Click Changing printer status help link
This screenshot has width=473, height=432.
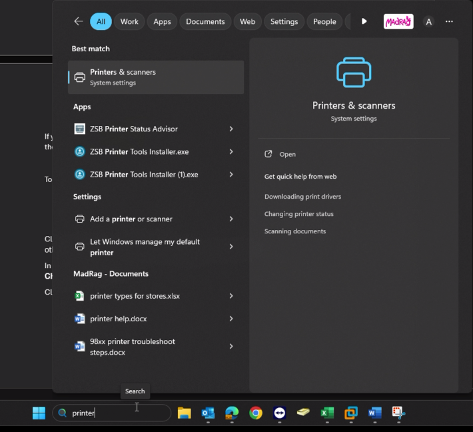299,214
